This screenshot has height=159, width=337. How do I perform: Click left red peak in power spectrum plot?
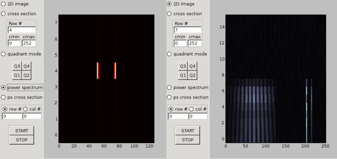98,71
